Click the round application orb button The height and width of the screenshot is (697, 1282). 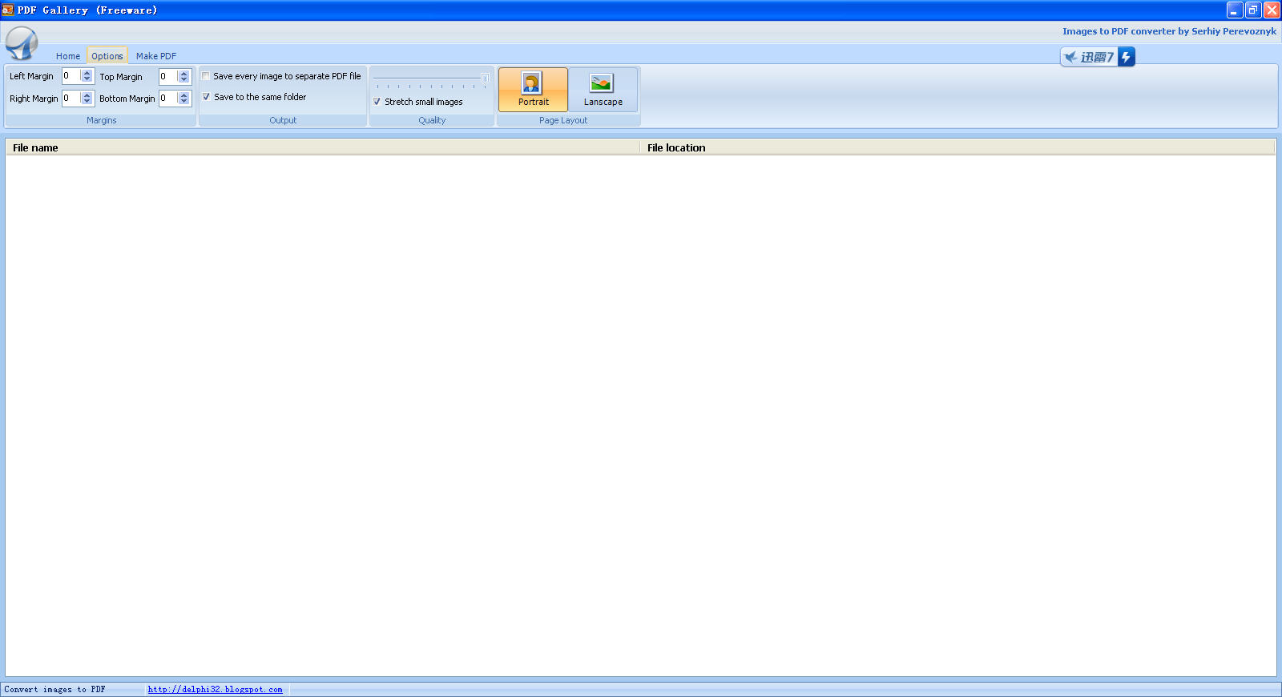click(x=22, y=42)
